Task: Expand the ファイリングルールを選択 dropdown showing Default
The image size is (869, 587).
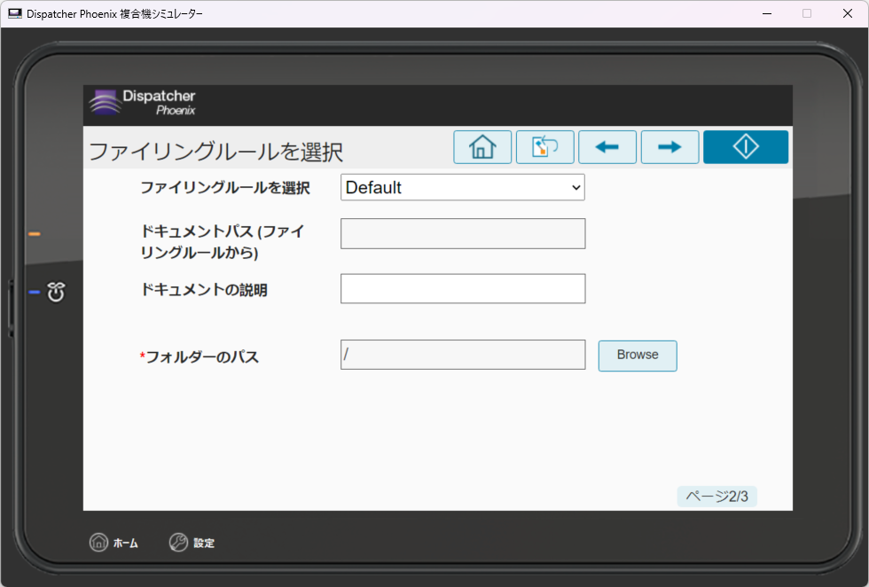Action: coord(462,188)
